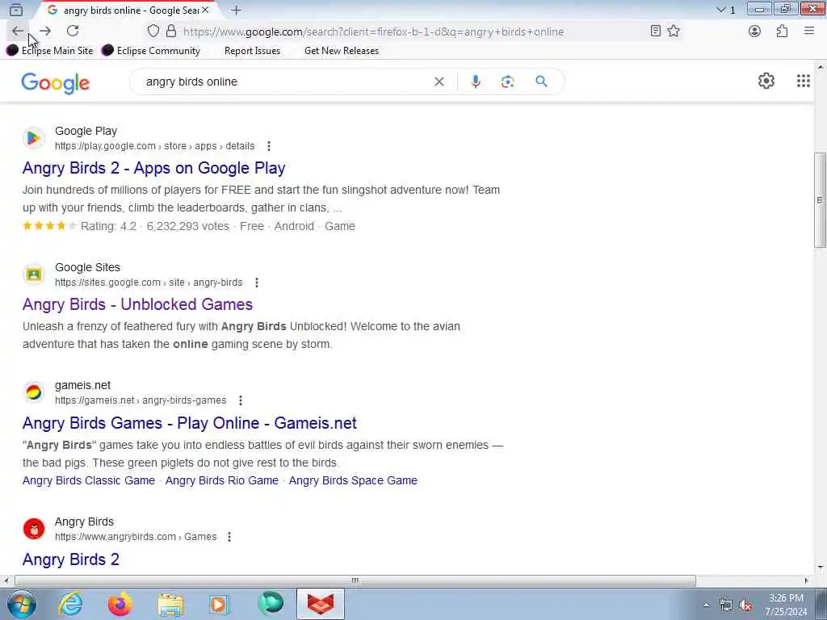Viewport: 827px width, 620px height.
Task: Open Eclipse Community bookmark
Action: click(x=151, y=51)
